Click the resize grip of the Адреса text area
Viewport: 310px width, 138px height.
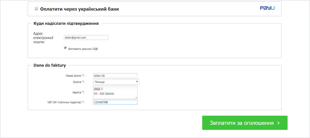coord(136,97)
